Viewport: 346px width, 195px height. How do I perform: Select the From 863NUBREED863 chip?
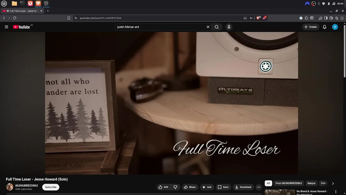point(289,183)
